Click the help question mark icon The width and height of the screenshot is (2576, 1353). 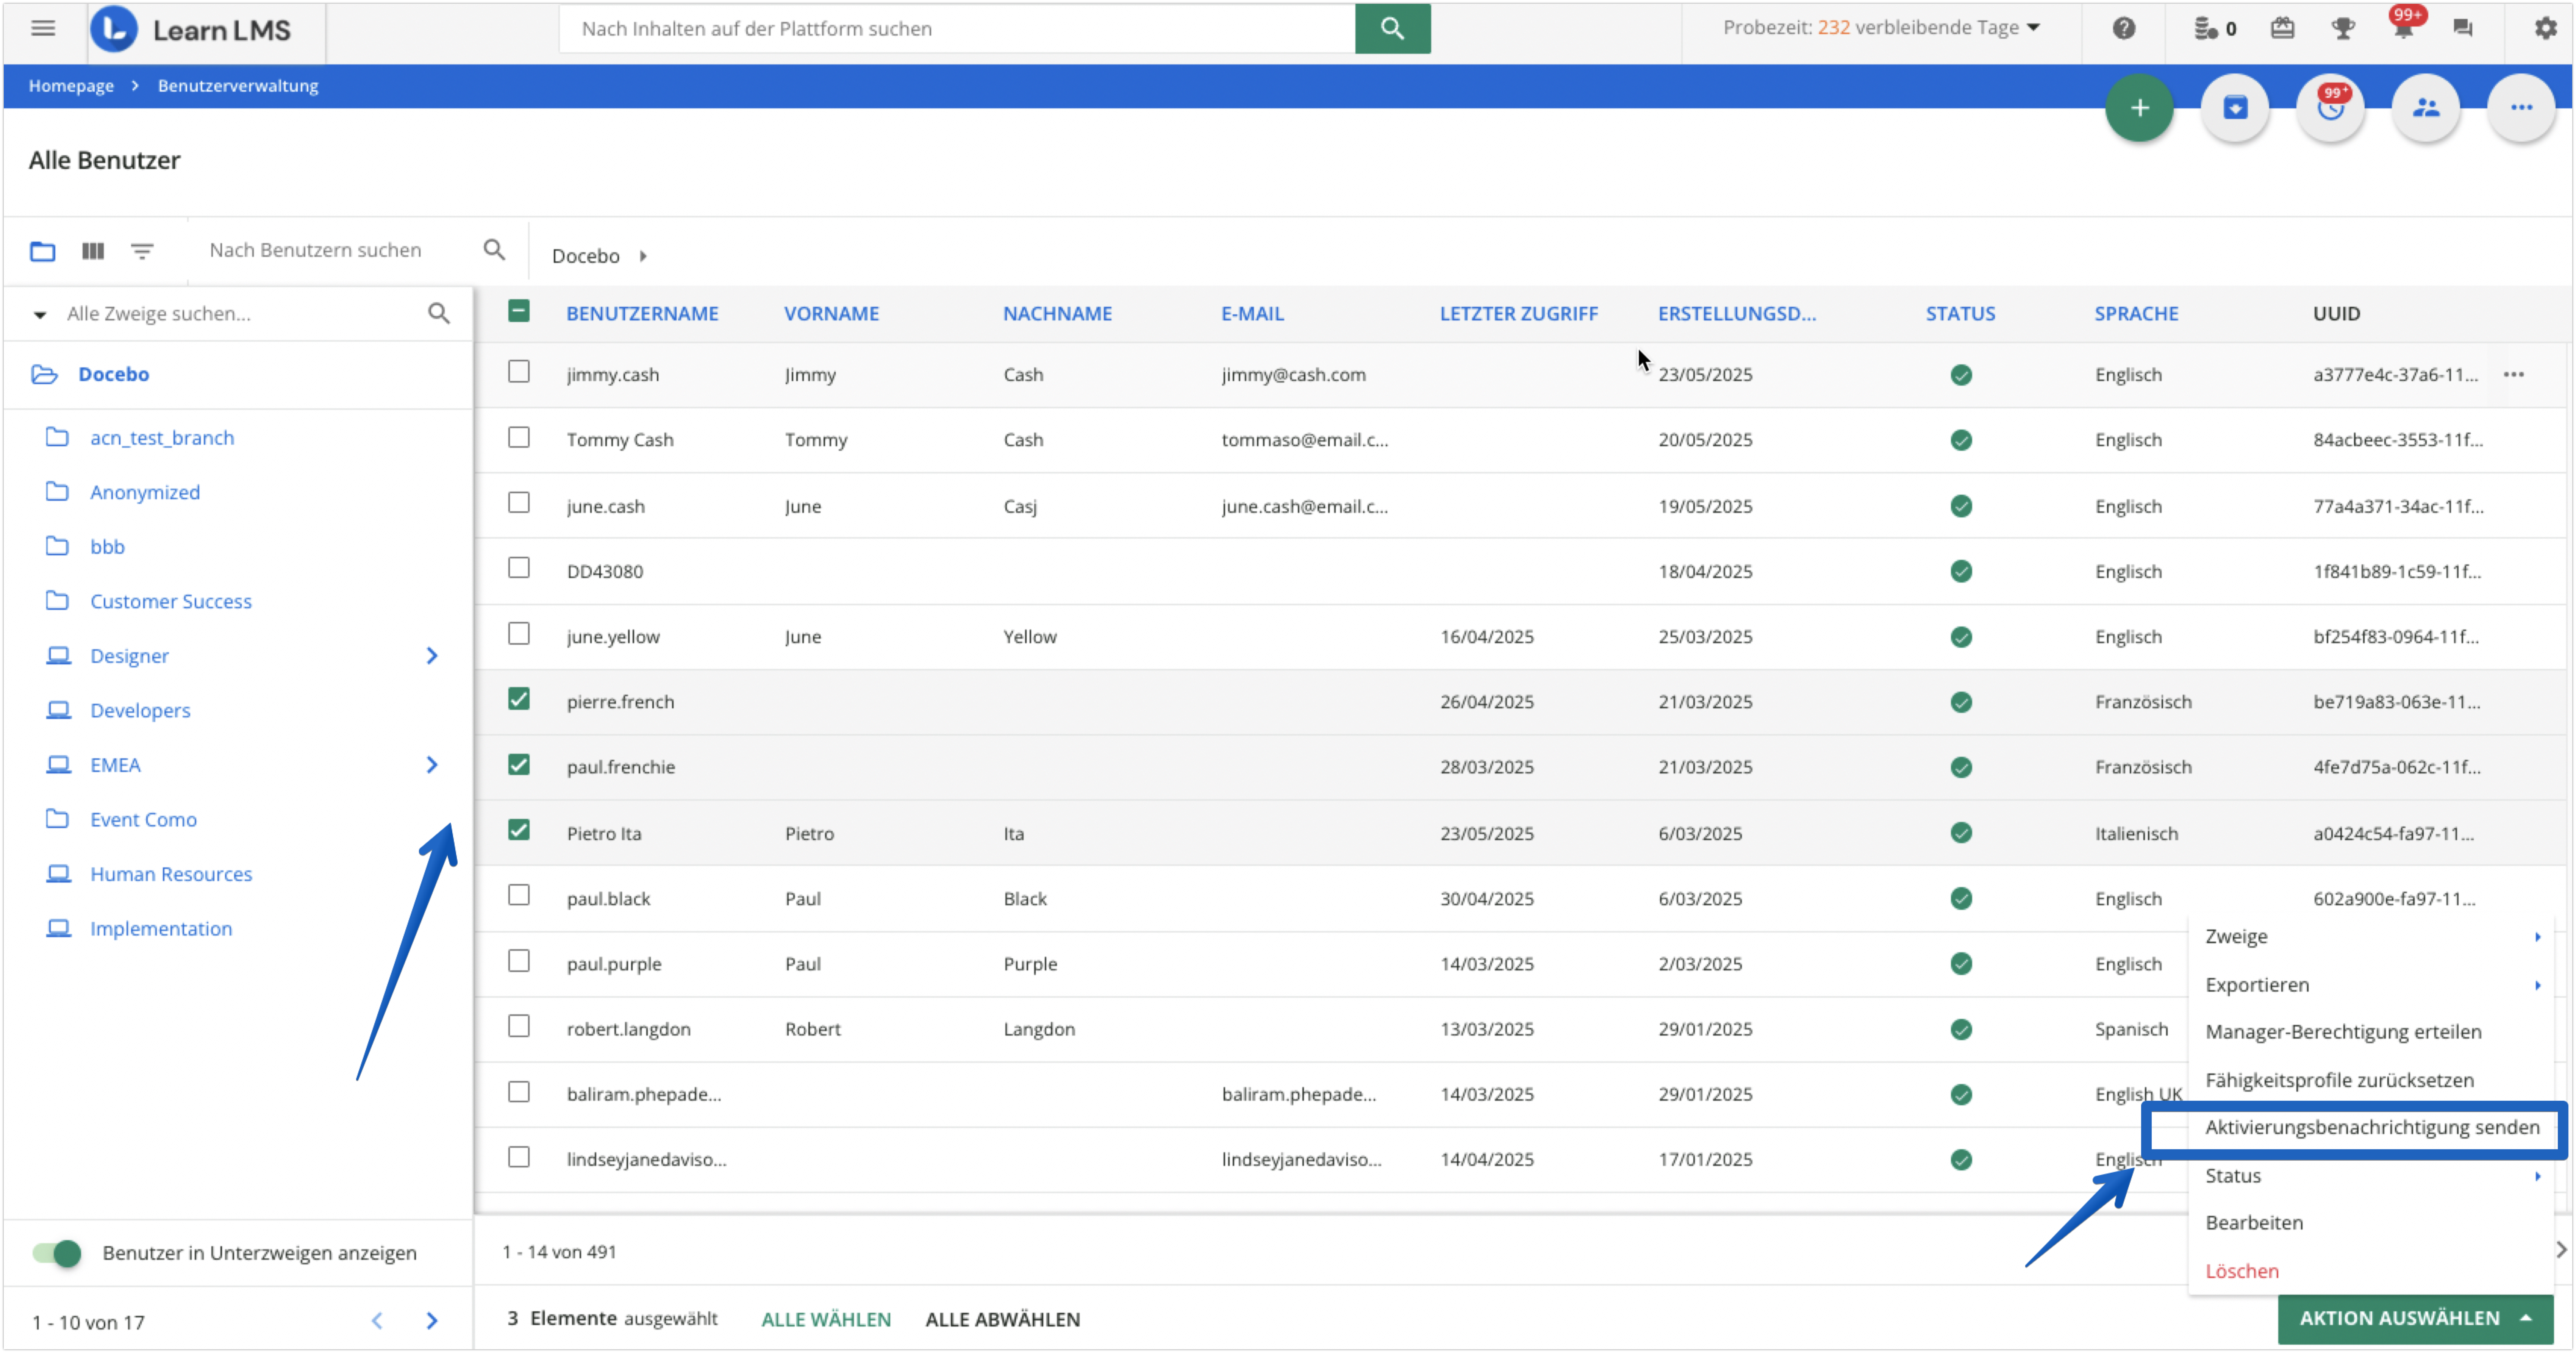point(2124,28)
